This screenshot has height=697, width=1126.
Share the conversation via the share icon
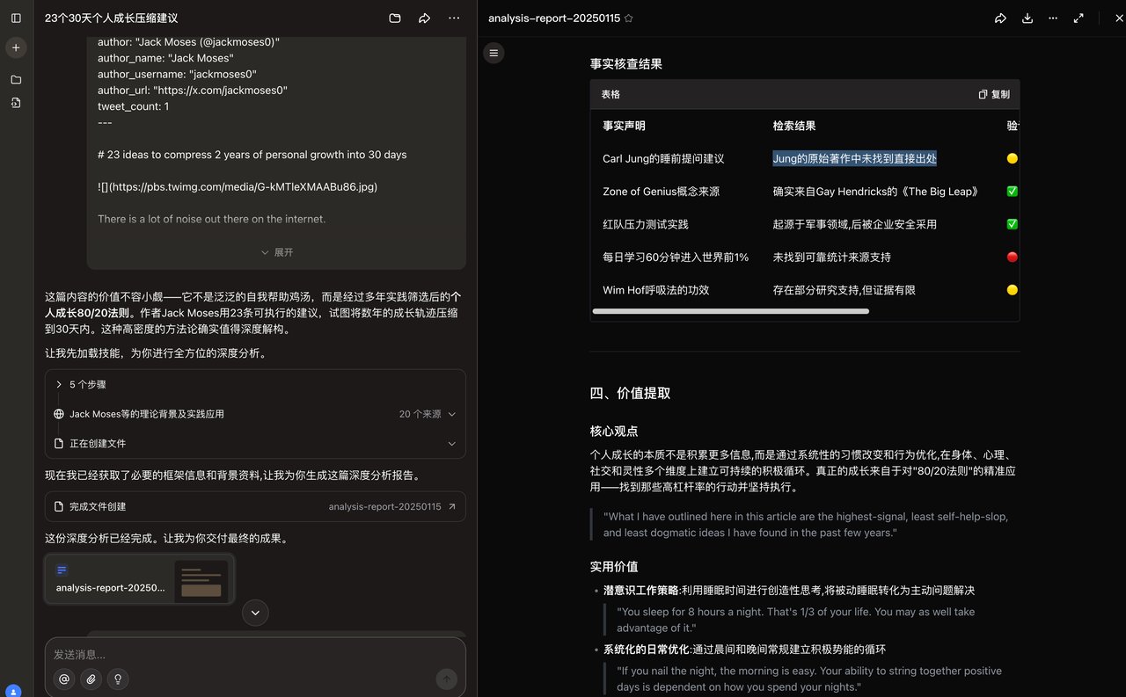pos(424,18)
